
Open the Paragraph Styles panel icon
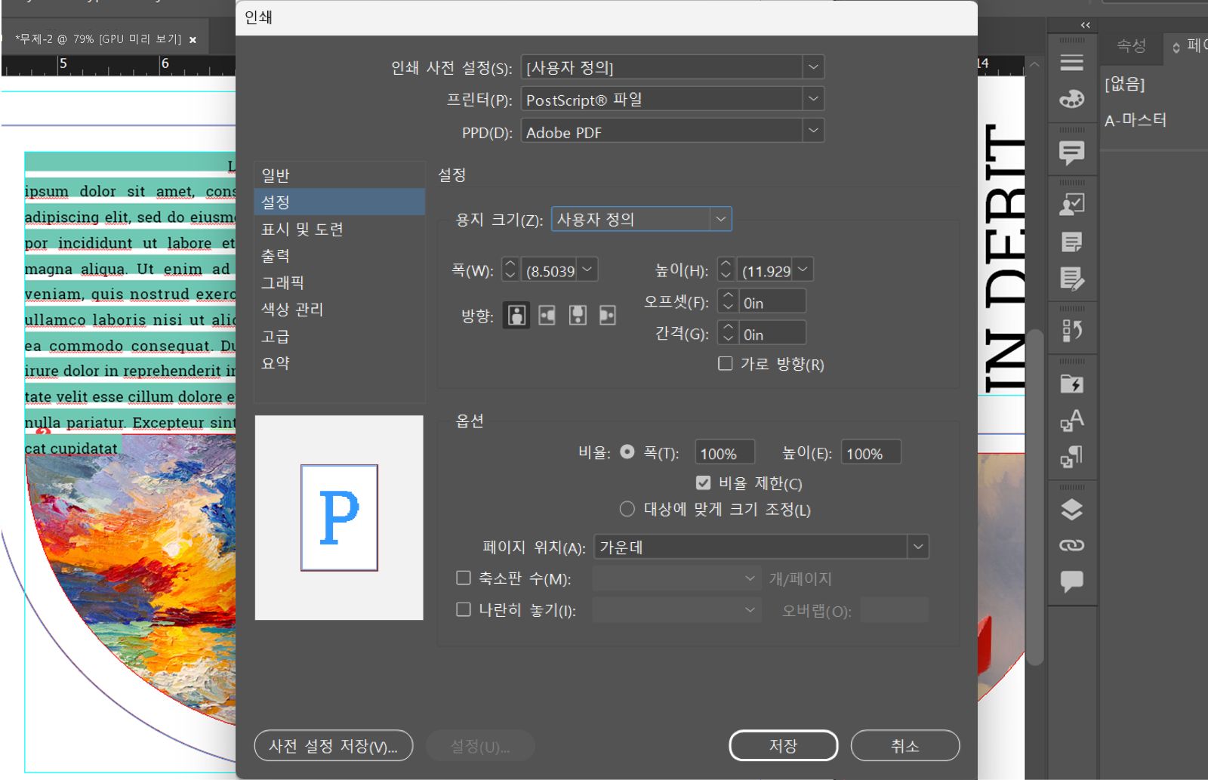point(1071,456)
